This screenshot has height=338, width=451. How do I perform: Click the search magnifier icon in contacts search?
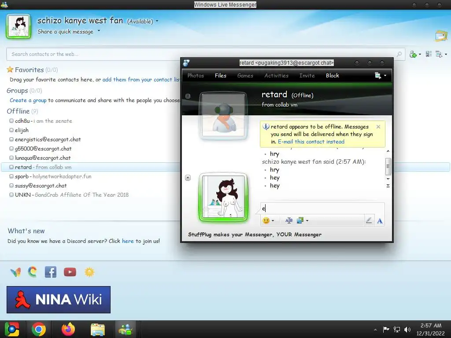point(399,54)
